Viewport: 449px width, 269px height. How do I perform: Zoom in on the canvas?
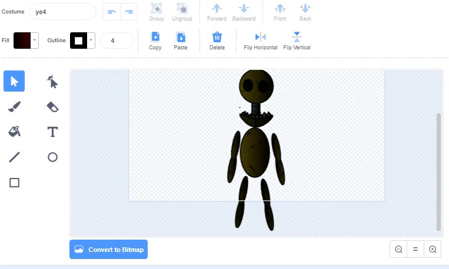coord(433,249)
